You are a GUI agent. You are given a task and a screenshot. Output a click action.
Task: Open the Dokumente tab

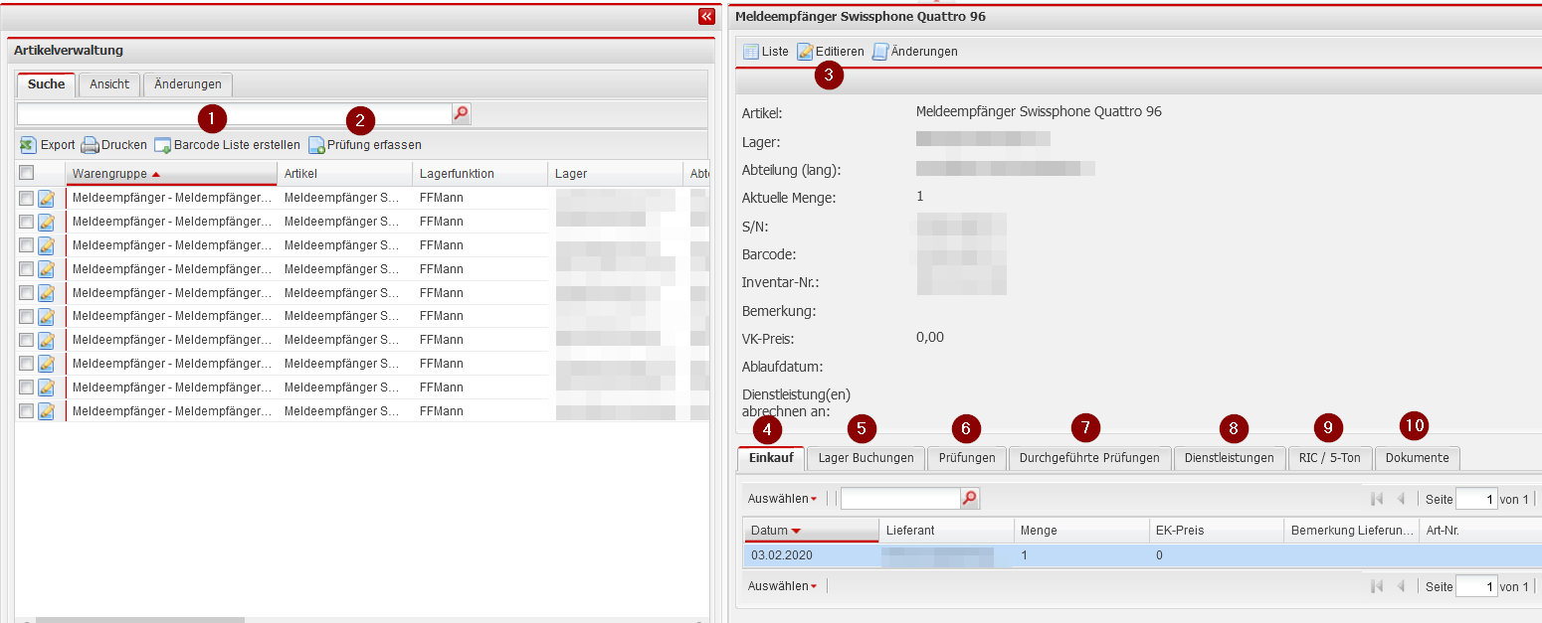[1417, 458]
